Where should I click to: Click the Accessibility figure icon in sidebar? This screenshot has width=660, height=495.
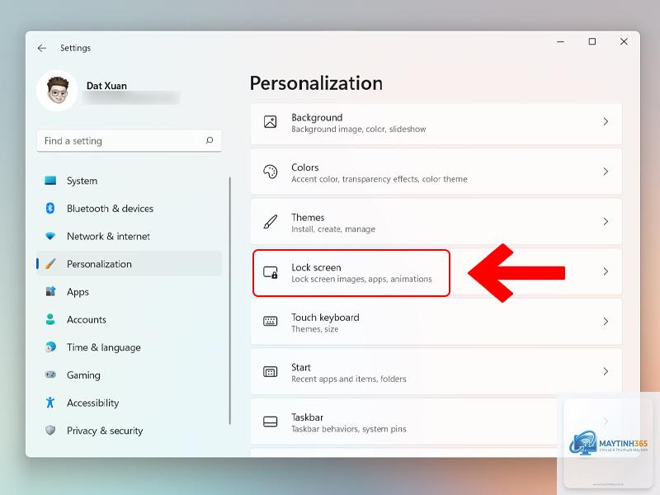50,403
